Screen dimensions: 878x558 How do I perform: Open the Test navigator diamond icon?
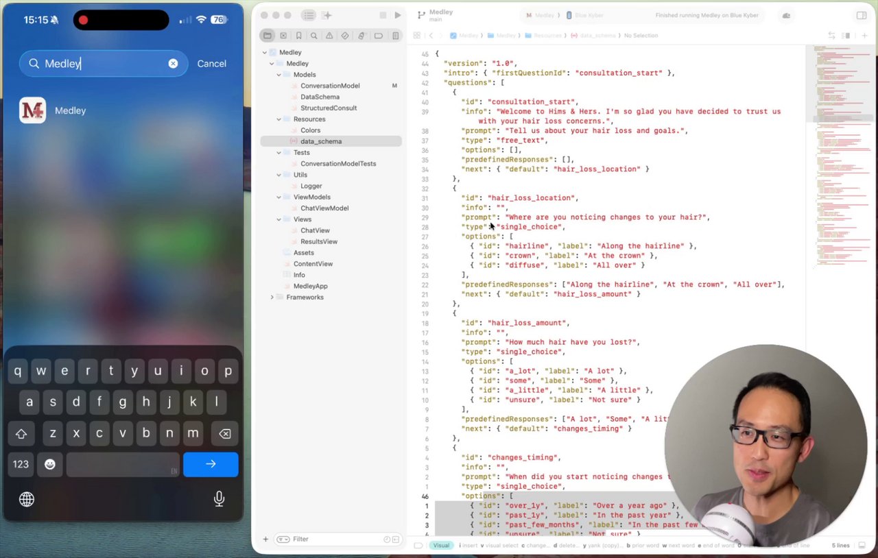(x=346, y=36)
